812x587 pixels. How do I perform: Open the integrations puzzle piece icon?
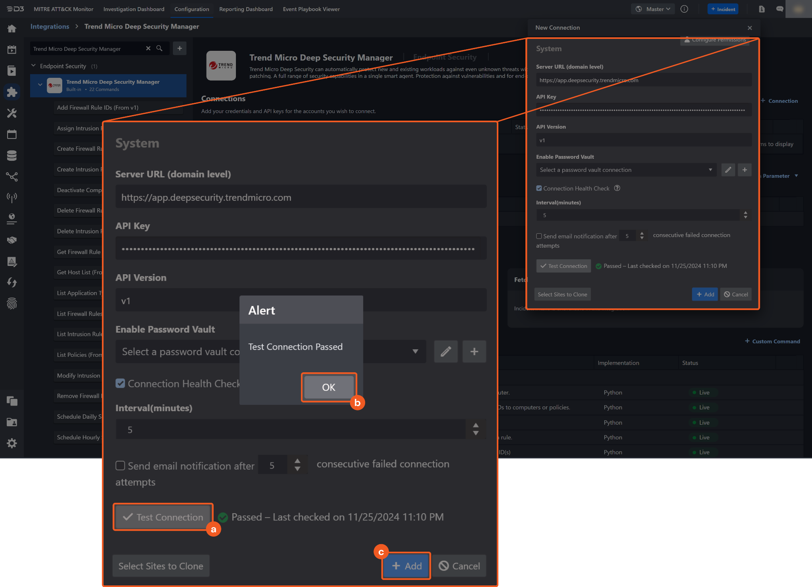tap(12, 92)
